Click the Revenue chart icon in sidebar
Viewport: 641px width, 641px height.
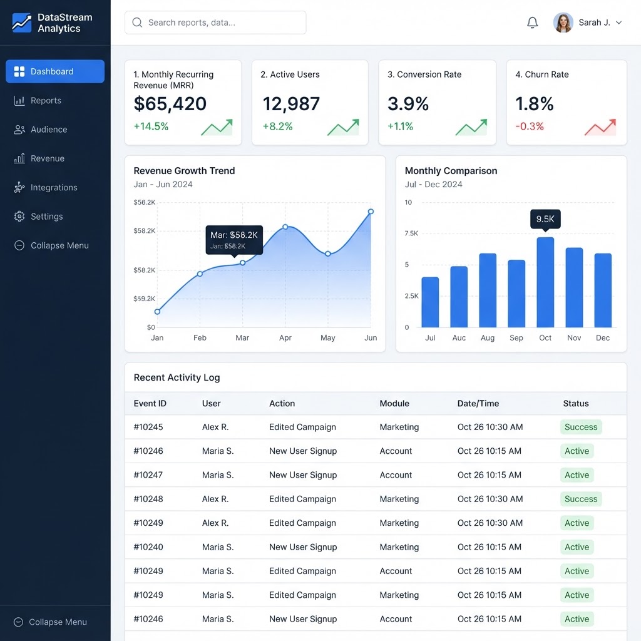[x=19, y=158]
